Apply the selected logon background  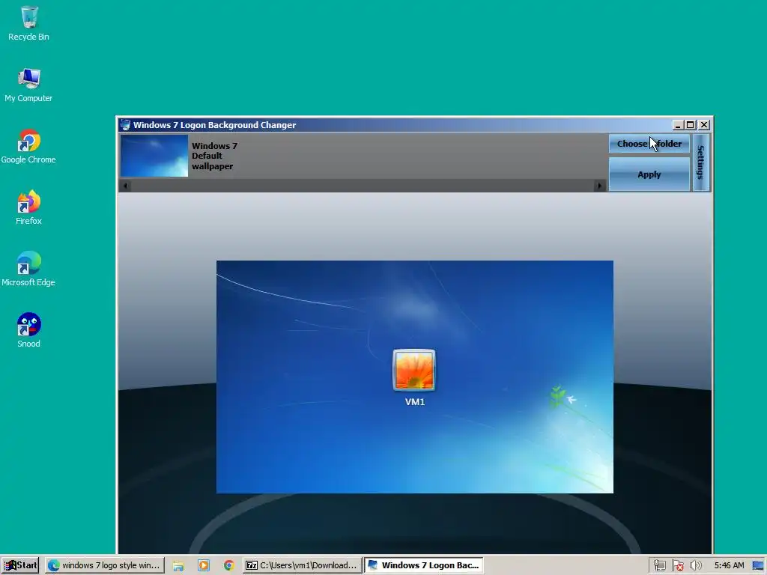tap(649, 174)
